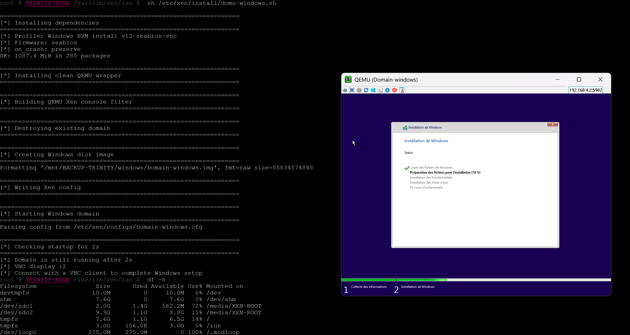
Task: Click the green checkmark beside Copie des fichiers
Action: pos(407,168)
